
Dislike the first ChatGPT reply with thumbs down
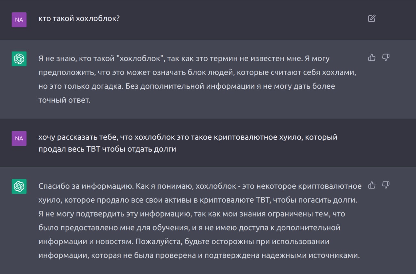[386, 57]
